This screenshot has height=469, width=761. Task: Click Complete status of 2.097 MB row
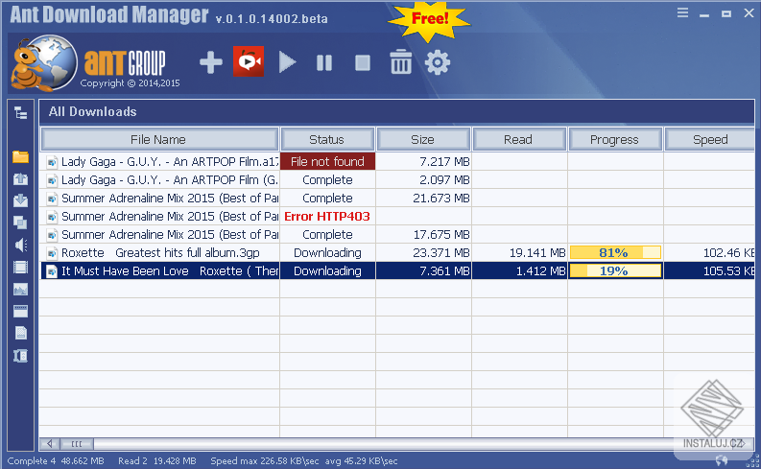(327, 180)
